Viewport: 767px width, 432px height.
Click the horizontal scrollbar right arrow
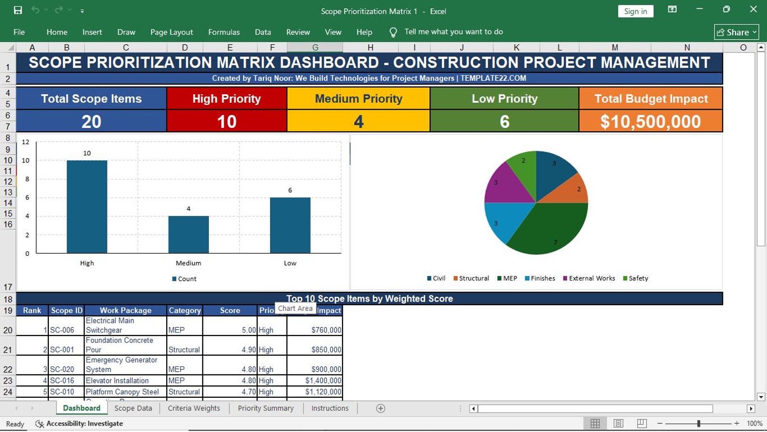751,409
